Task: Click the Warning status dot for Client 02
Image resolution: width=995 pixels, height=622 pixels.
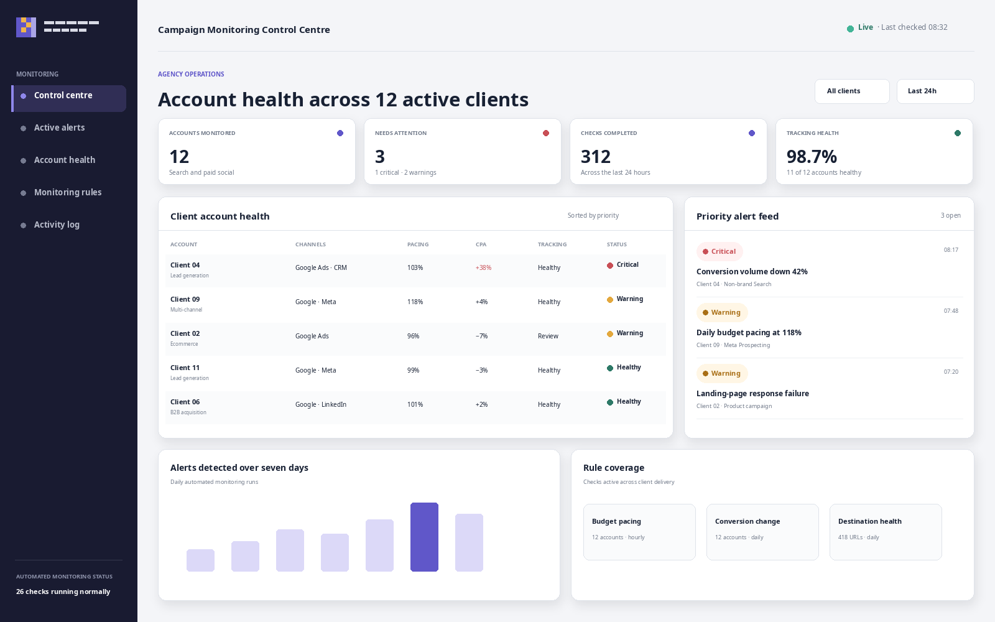Action: (610, 334)
